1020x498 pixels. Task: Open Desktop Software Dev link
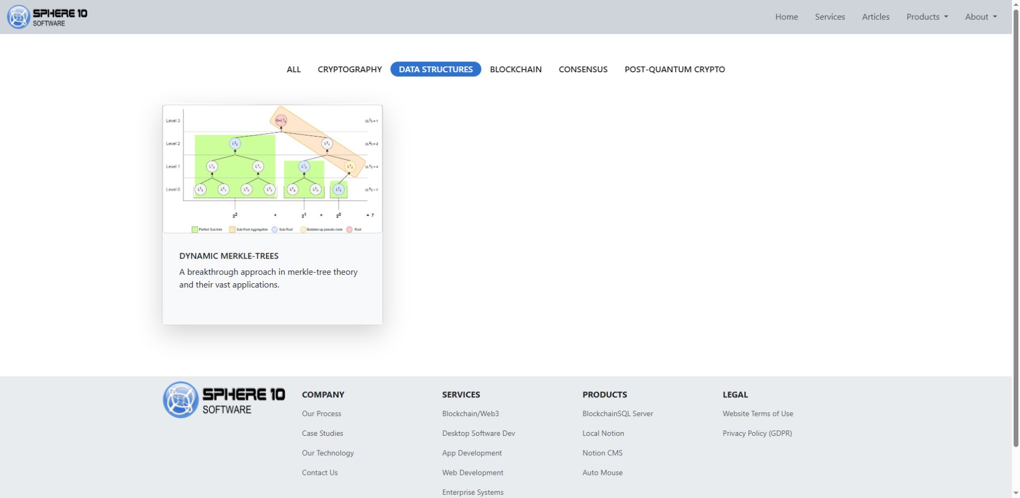click(479, 433)
